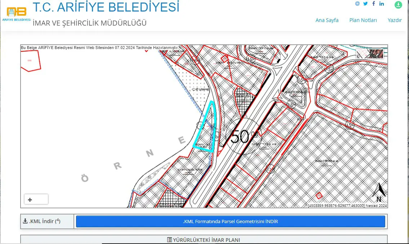Open Plan Notları page

point(363,20)
